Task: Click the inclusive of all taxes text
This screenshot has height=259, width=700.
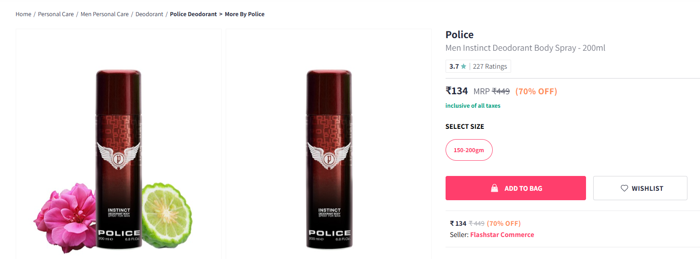Action: (x=472, y=106)
